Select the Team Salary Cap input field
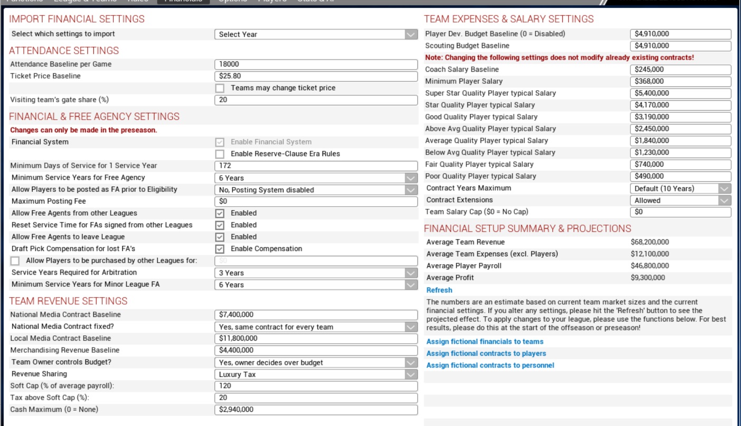The image size is (741, 426). [x=680, y=212]
